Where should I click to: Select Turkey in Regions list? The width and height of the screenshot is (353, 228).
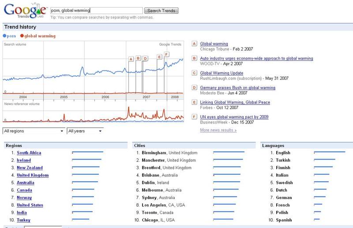click(x=23, y=220)
